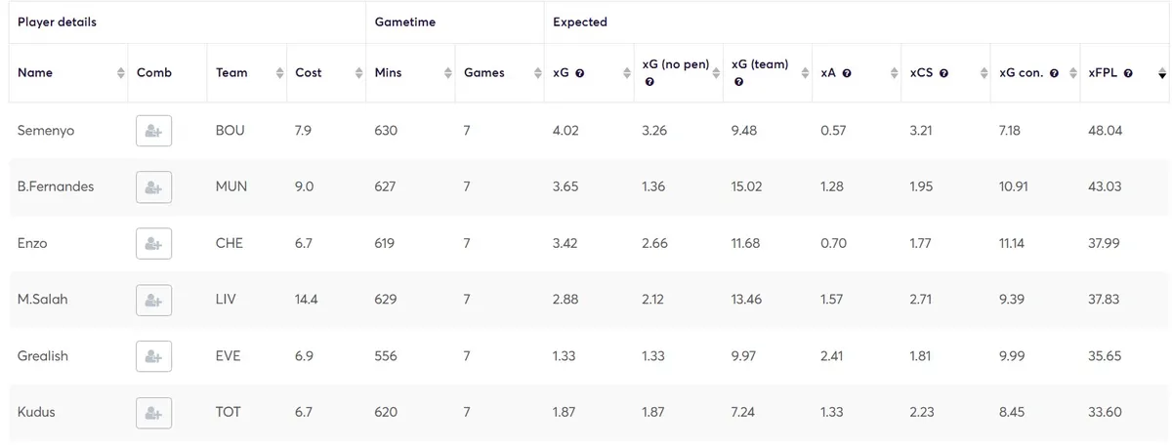
Task: Click Grealish's compare player icon
Action: pyautogui.click(x=153, y=356)
